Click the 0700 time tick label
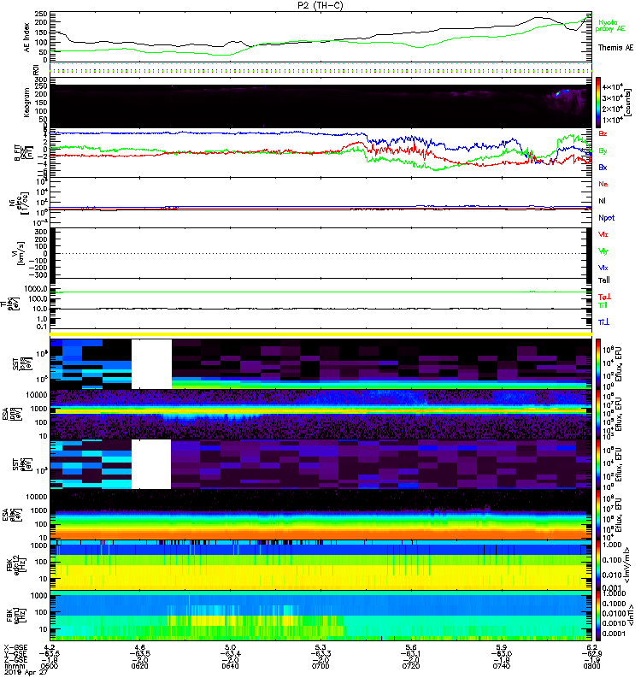 point(320,666)
